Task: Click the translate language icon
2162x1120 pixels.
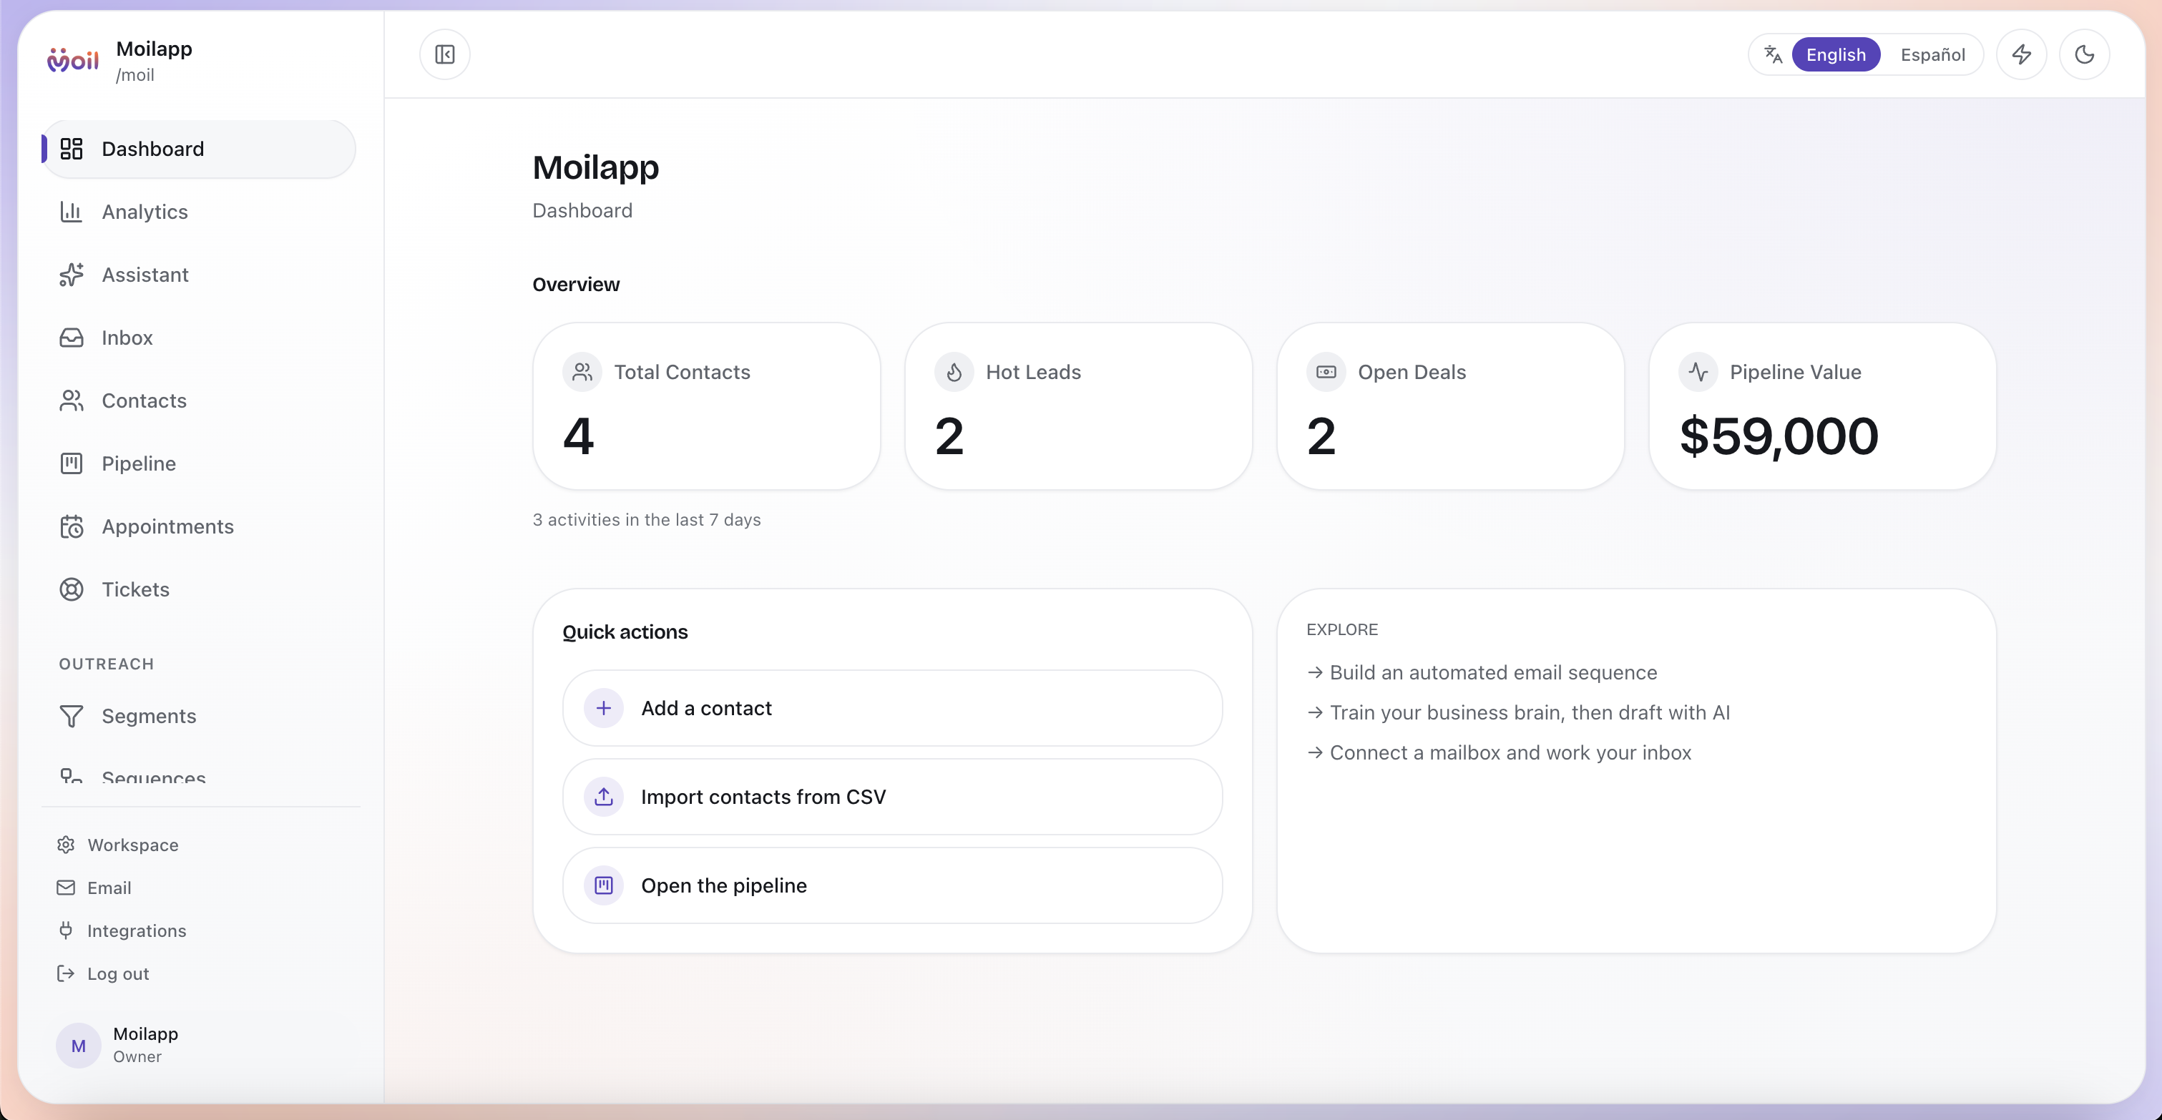Action: coord(1773,54)
